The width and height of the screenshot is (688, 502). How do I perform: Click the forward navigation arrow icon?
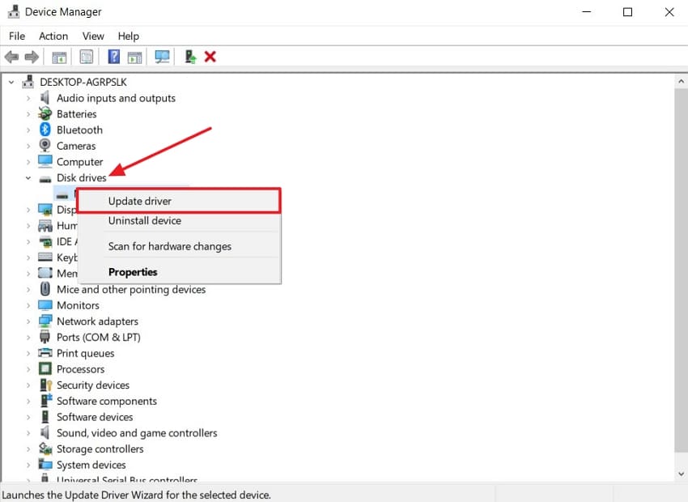pyautogui.click(x=32, y=57)
